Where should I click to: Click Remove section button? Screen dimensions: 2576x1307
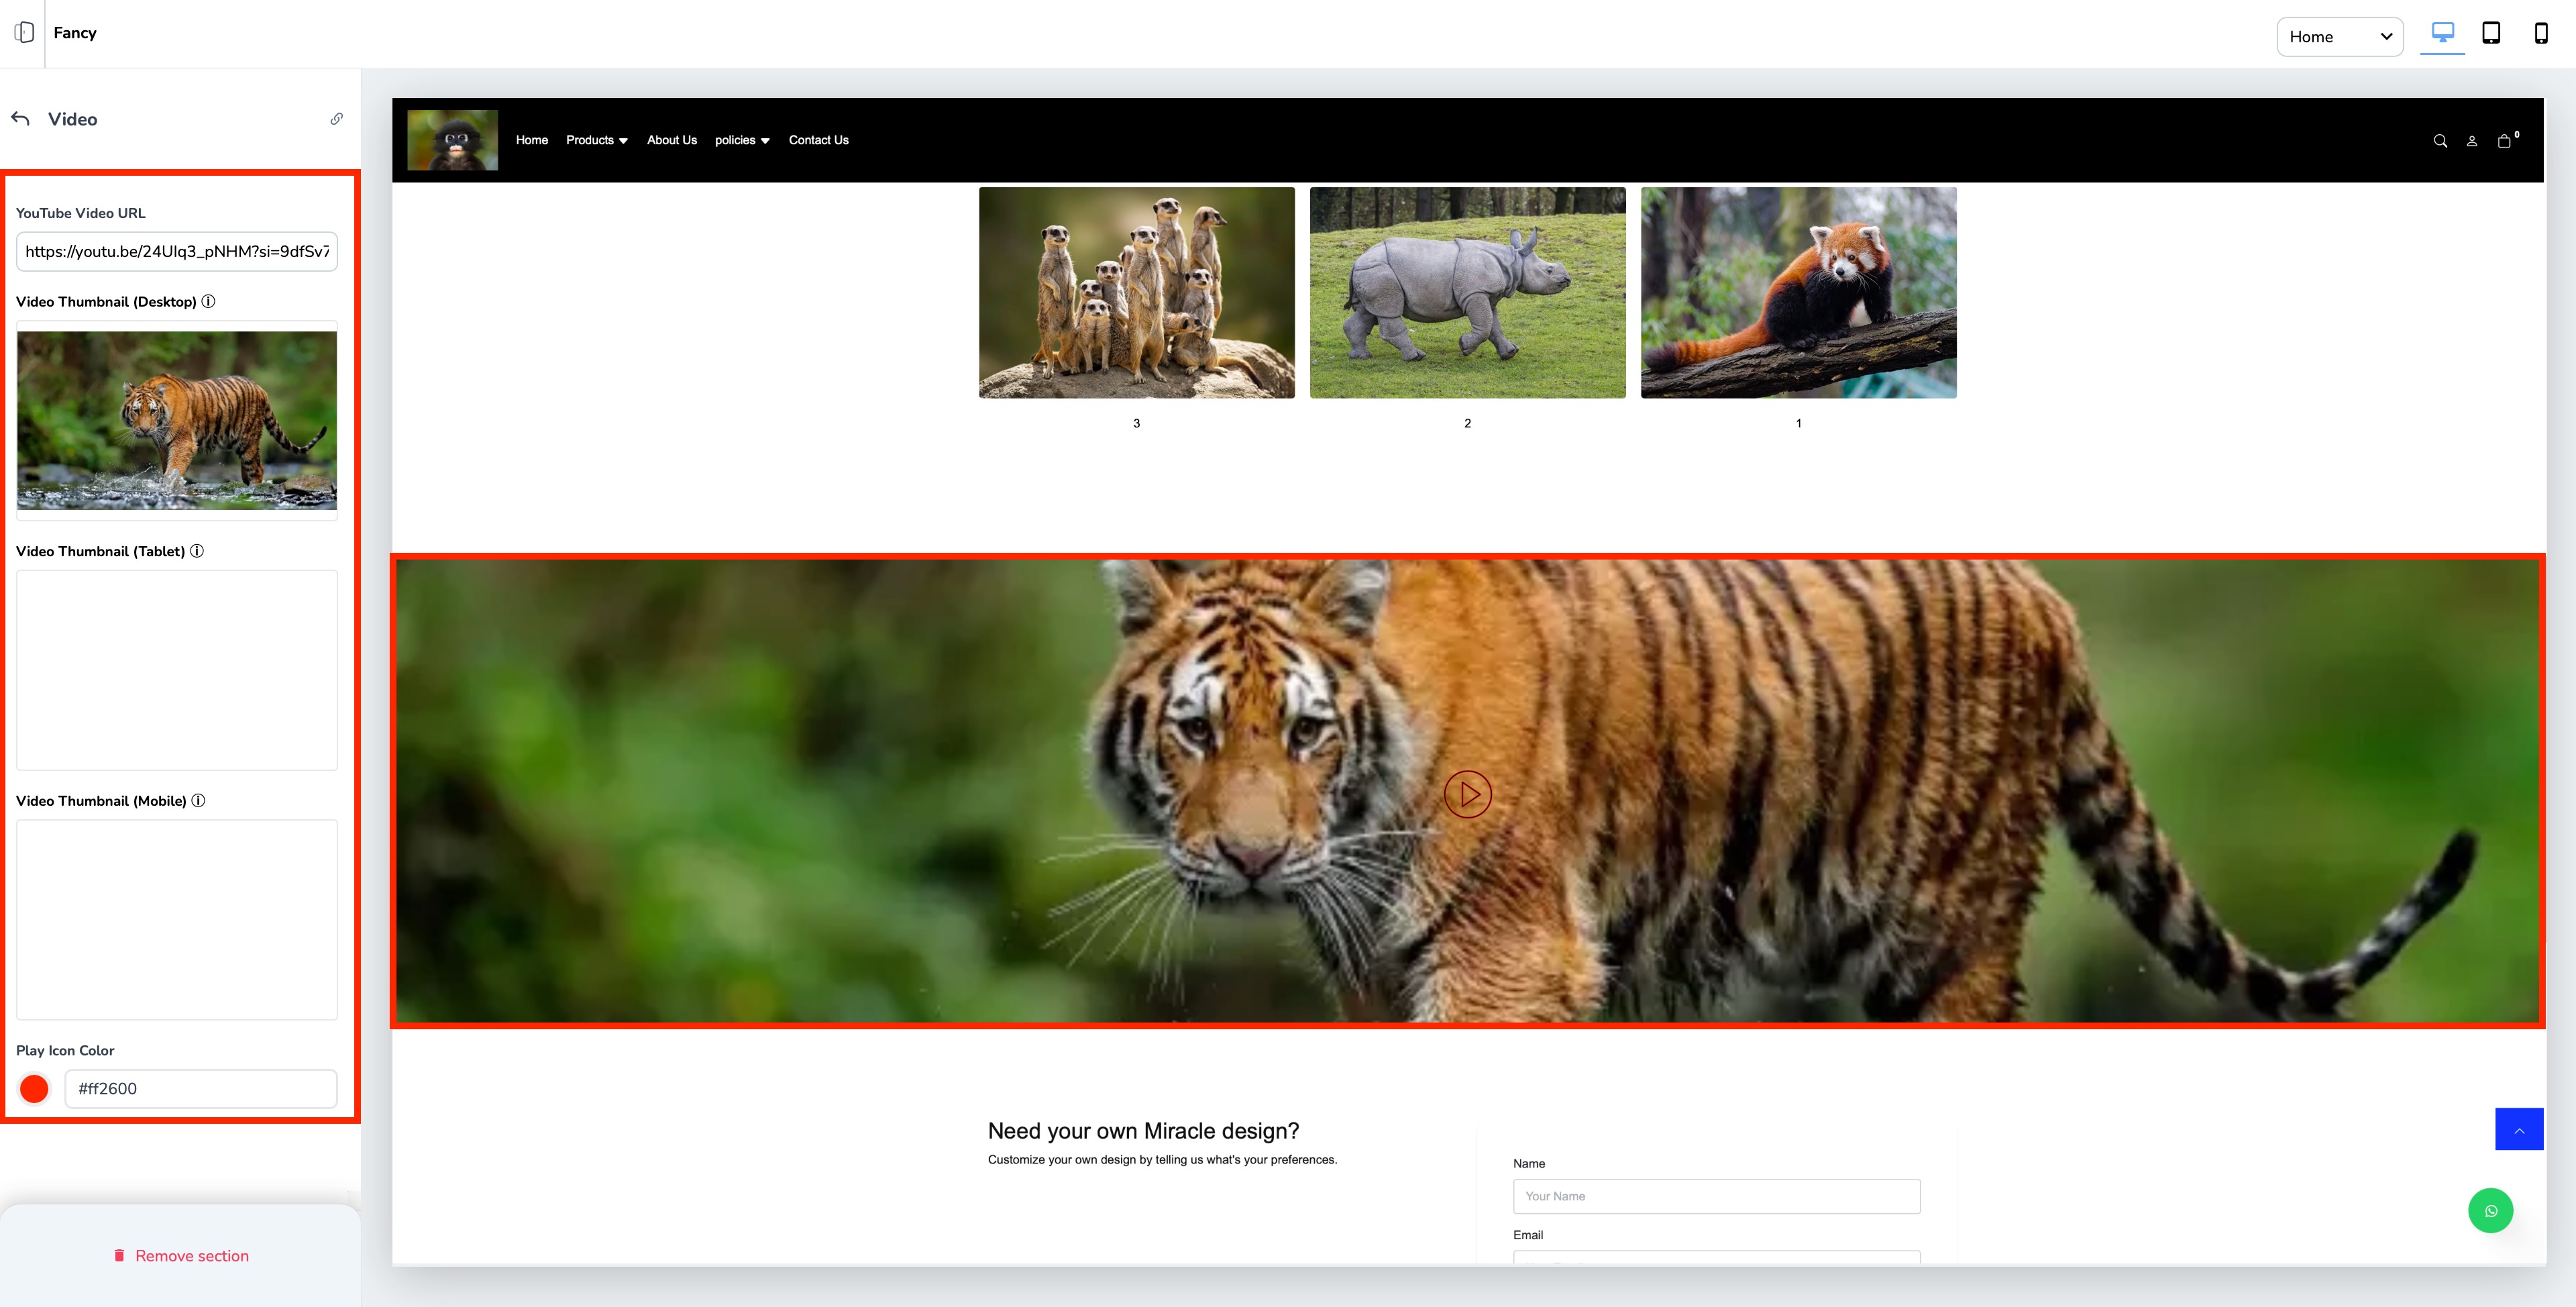tap(181, 1256)
